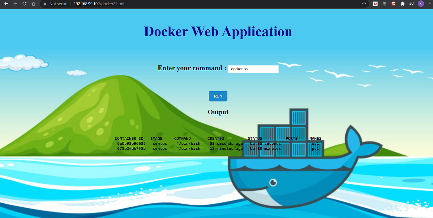The width and height of the screenshot is (433, 218).
Task: Click the Docker Web Application heading
Action: pyautogui.click(x=218, y=31)
